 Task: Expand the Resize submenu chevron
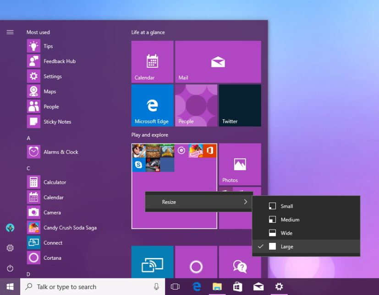point(246,202)
